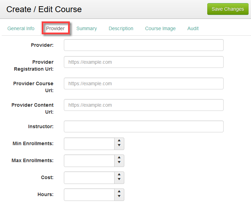Screen dimensions: 251x203
Task: Click inside the Cost number box
Action: pos(89,178)
